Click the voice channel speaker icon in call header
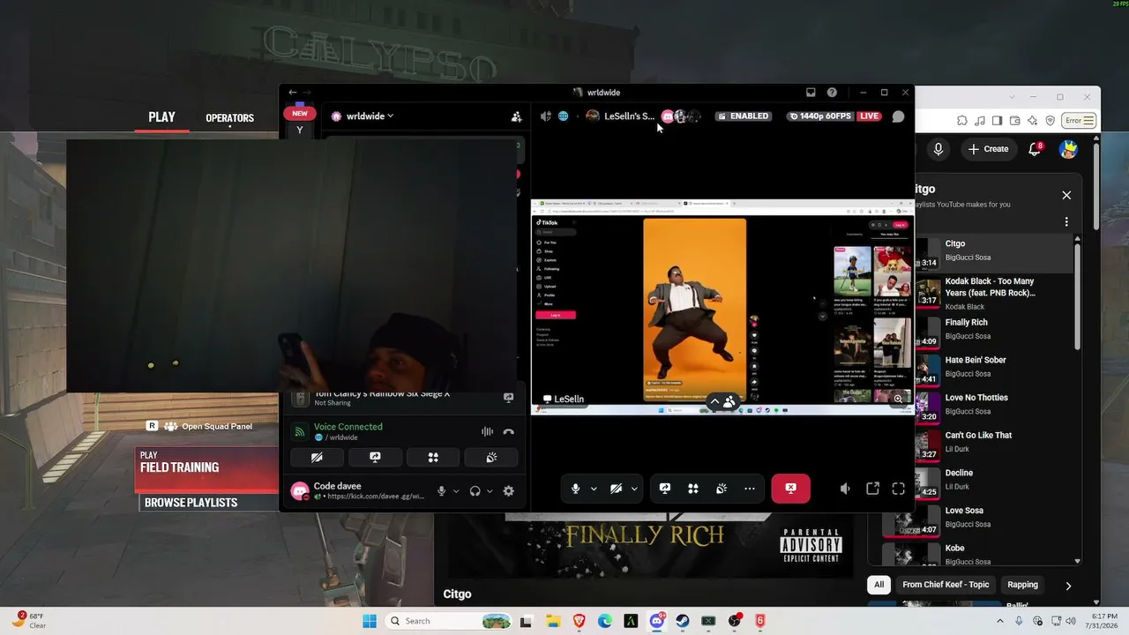This screenshot has height=635, width=1129. (546, 116)
